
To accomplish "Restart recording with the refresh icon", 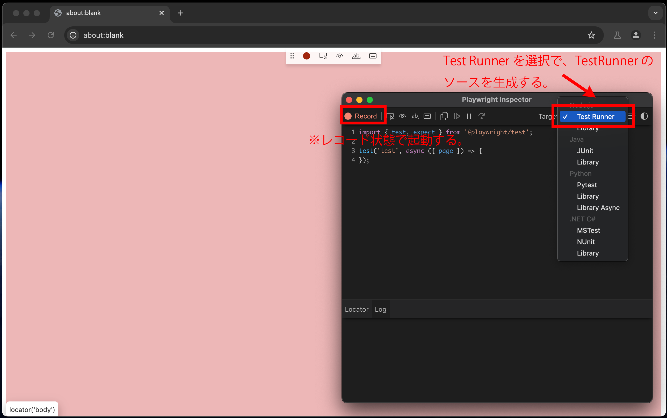I will click(482, 116).
